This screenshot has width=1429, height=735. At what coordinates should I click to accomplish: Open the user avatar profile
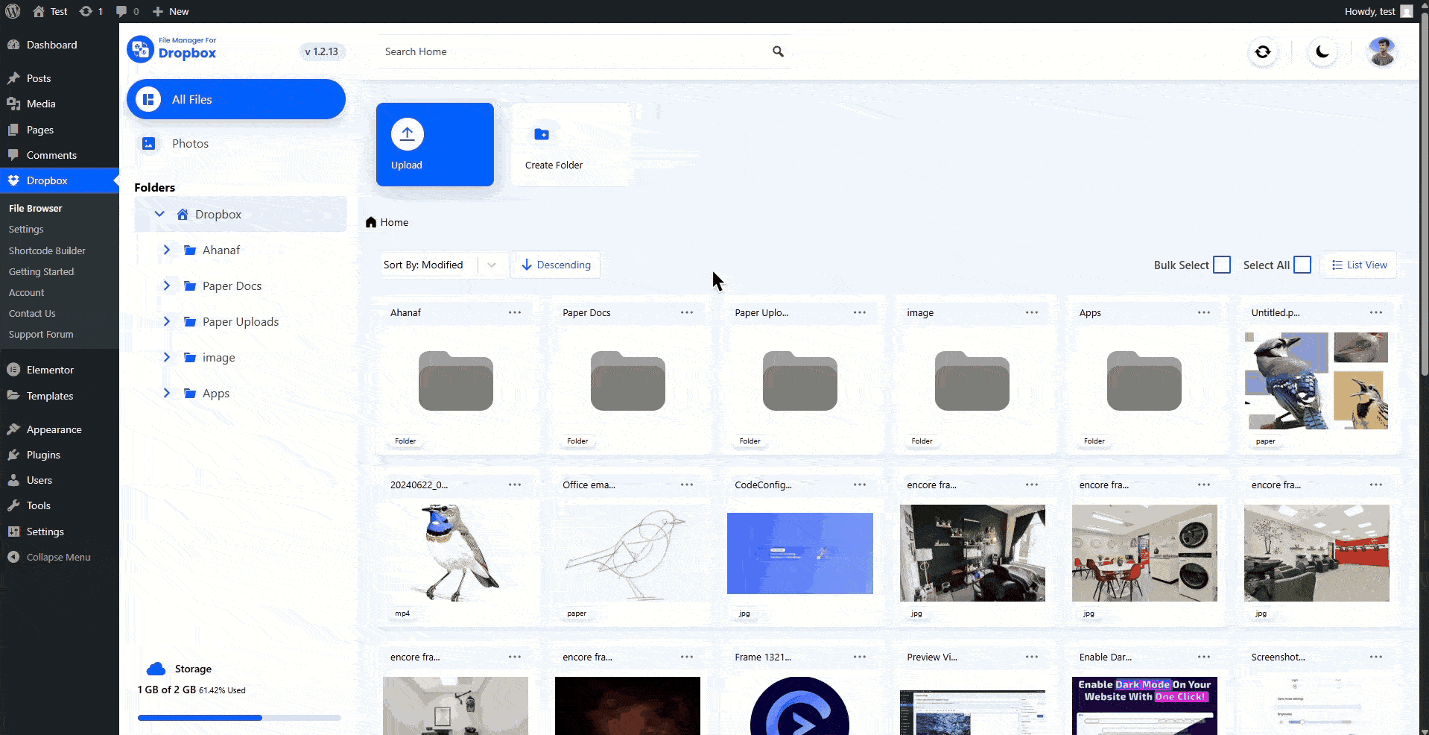[1382, 51]
